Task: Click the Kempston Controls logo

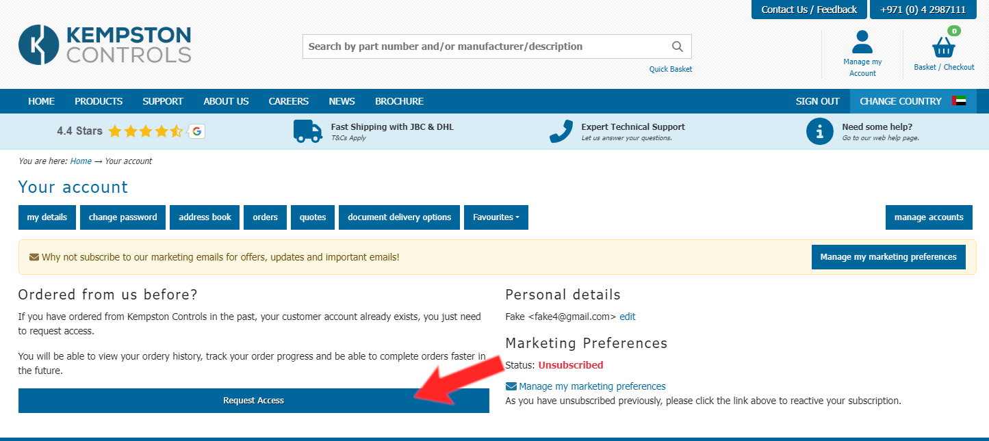Action: click(x=105, y=45)
